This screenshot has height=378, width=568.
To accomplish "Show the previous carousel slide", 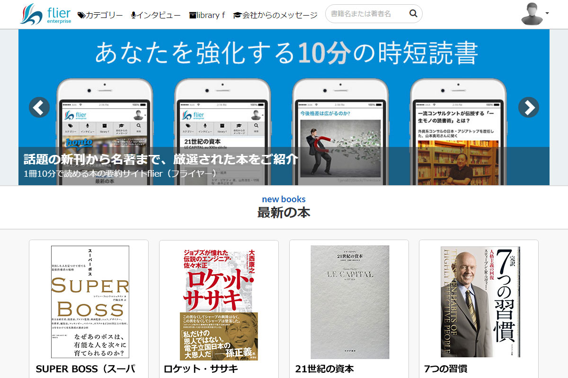I will pos(39,107).
